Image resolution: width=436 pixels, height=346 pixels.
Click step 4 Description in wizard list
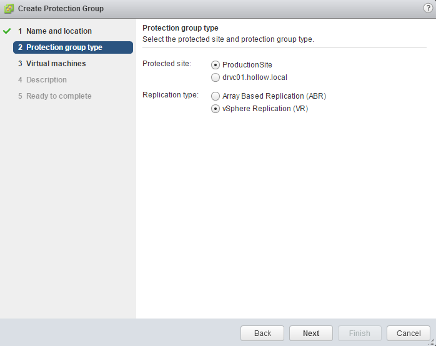pyautogui.click(x=46, y=80)
